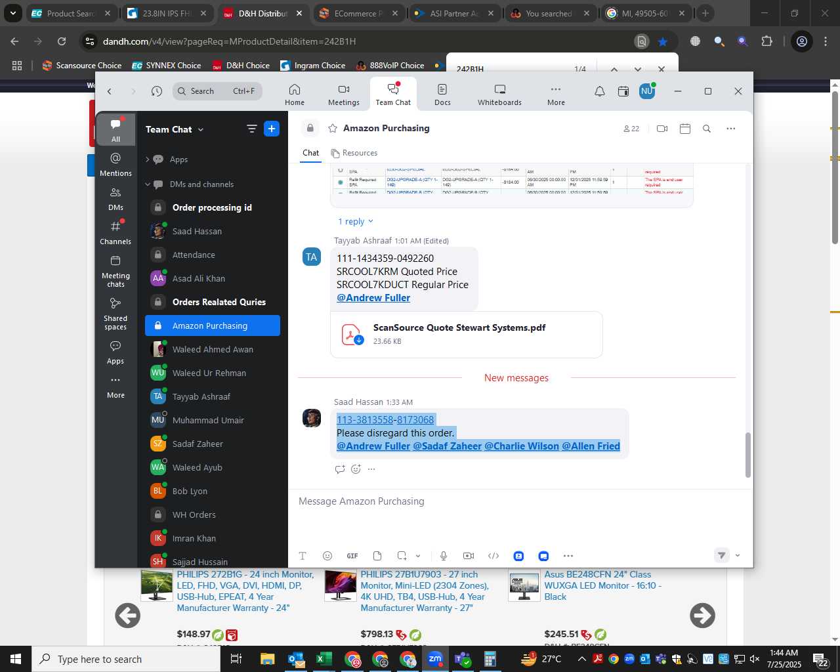
Task: Click @Charlie Wilson mention
Action: point(522,446)
